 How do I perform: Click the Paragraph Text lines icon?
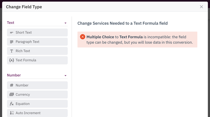12,42
